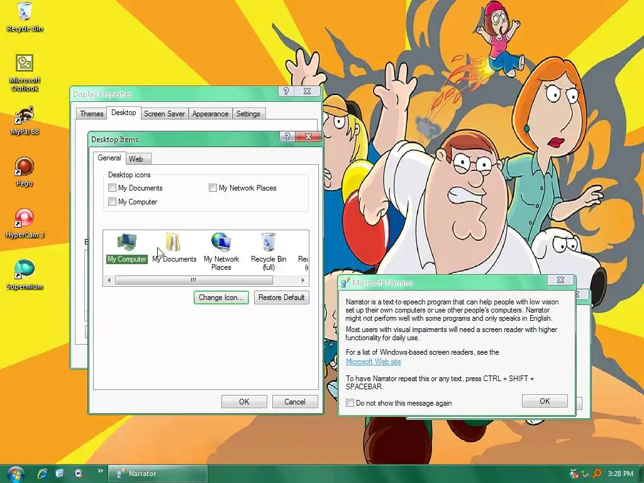Select the Supermium desktop shortcut
Screen dimensions: 644x483
coord(25,275)
